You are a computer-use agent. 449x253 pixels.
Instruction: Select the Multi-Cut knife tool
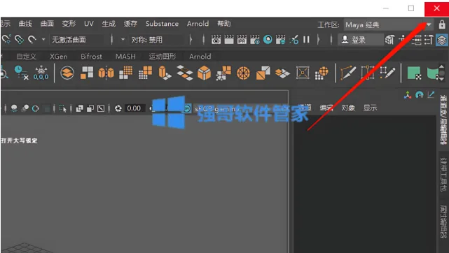click(348, 73)
